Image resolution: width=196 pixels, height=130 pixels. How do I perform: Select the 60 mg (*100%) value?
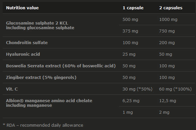175,89
